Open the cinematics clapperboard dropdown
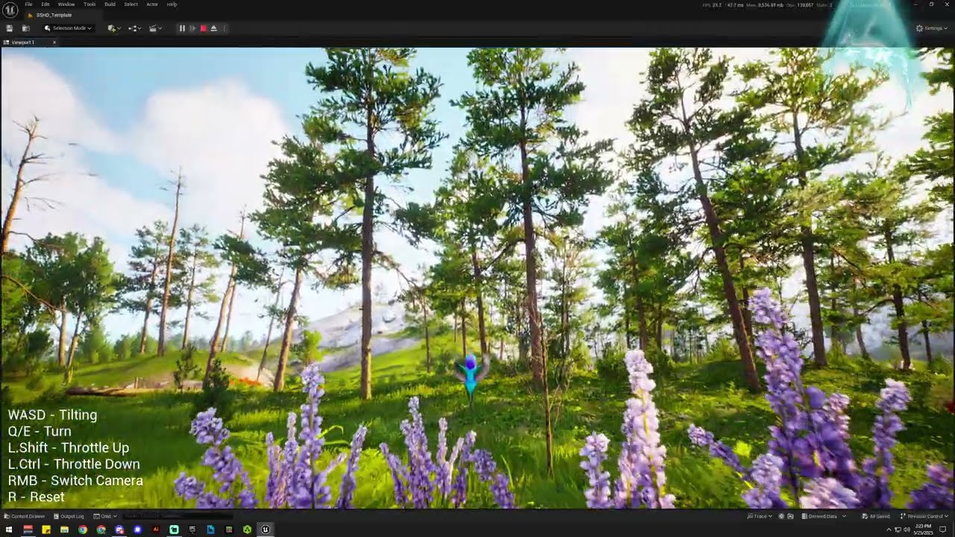 (x=155, y=28)
